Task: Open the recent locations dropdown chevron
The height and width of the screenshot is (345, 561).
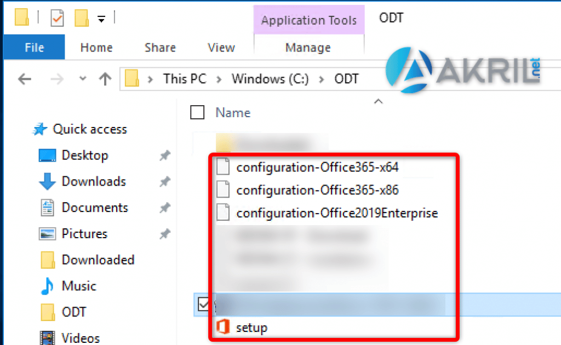Action: coord(83,79)
